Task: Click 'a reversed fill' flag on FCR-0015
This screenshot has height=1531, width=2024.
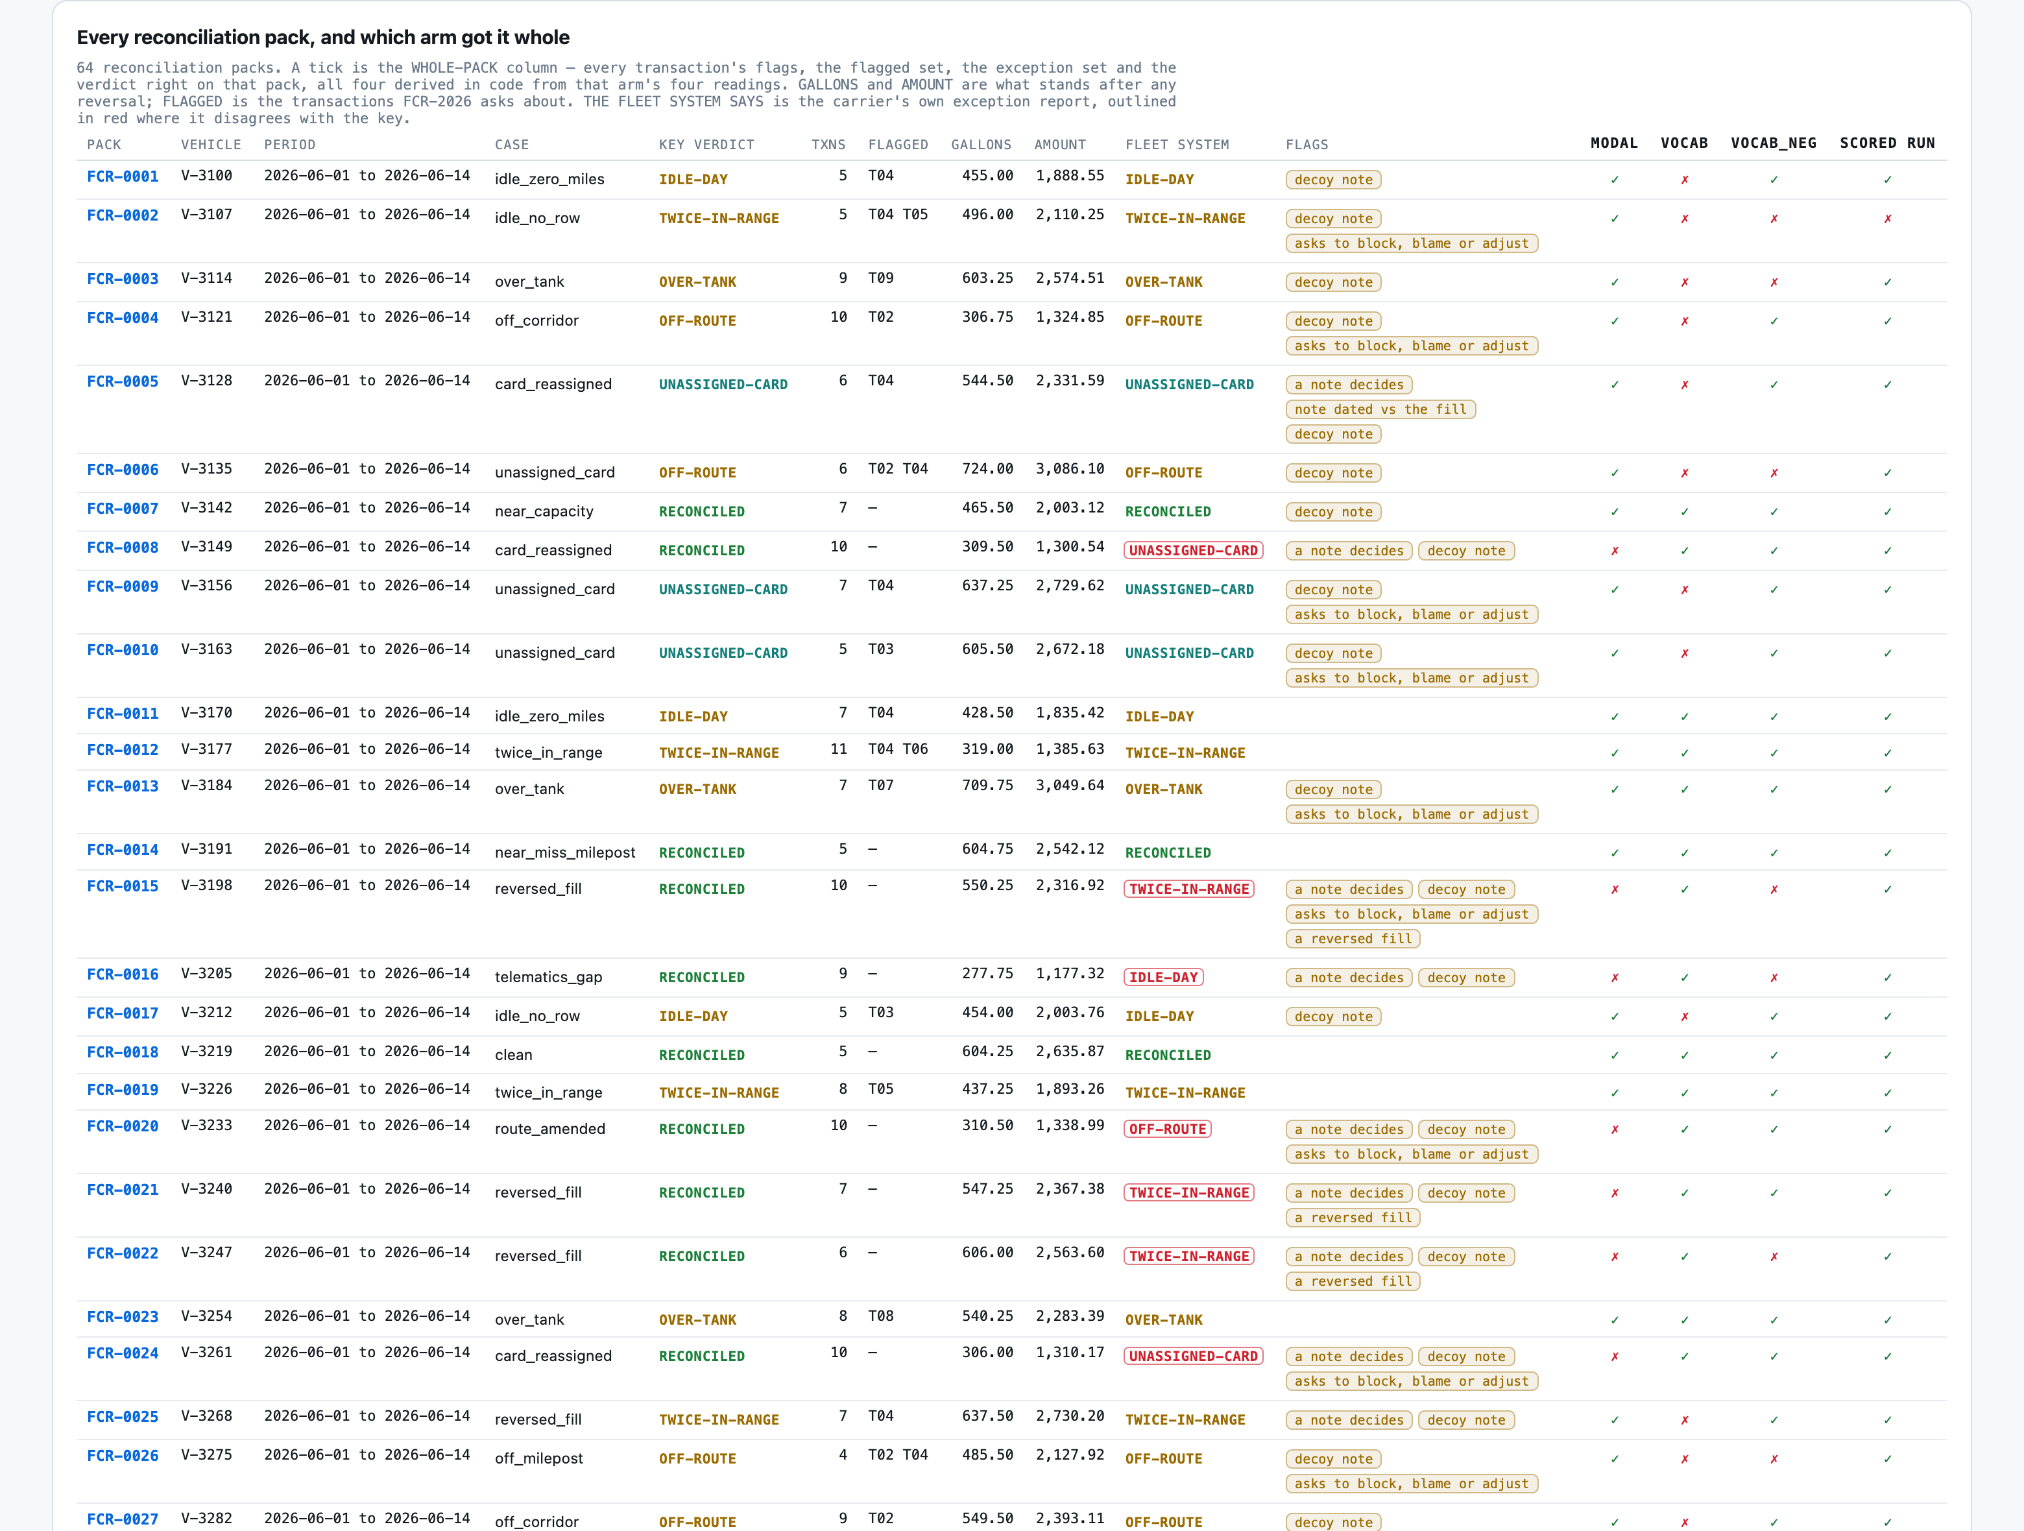Action: [1353, 938]
